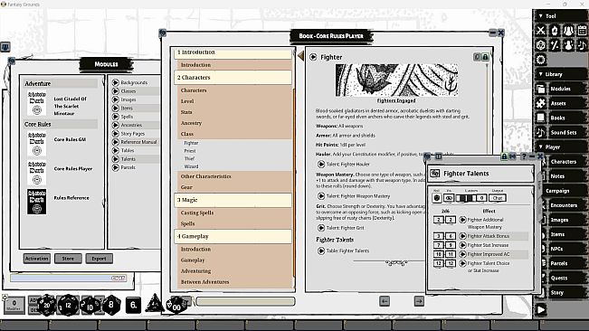589x331 pixels.
Task: Open chapter 4 Gameplay in book index
Action: point(233,236)
